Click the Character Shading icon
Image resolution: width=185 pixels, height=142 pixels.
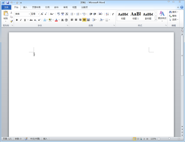pyautogui.click(x=62, y=20)
